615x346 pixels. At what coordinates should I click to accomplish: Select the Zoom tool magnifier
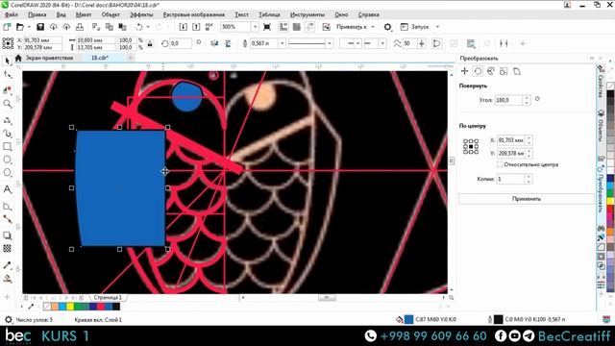(7, 104)
